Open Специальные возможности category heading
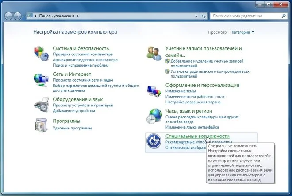292x196 pixels. [197, 136]
